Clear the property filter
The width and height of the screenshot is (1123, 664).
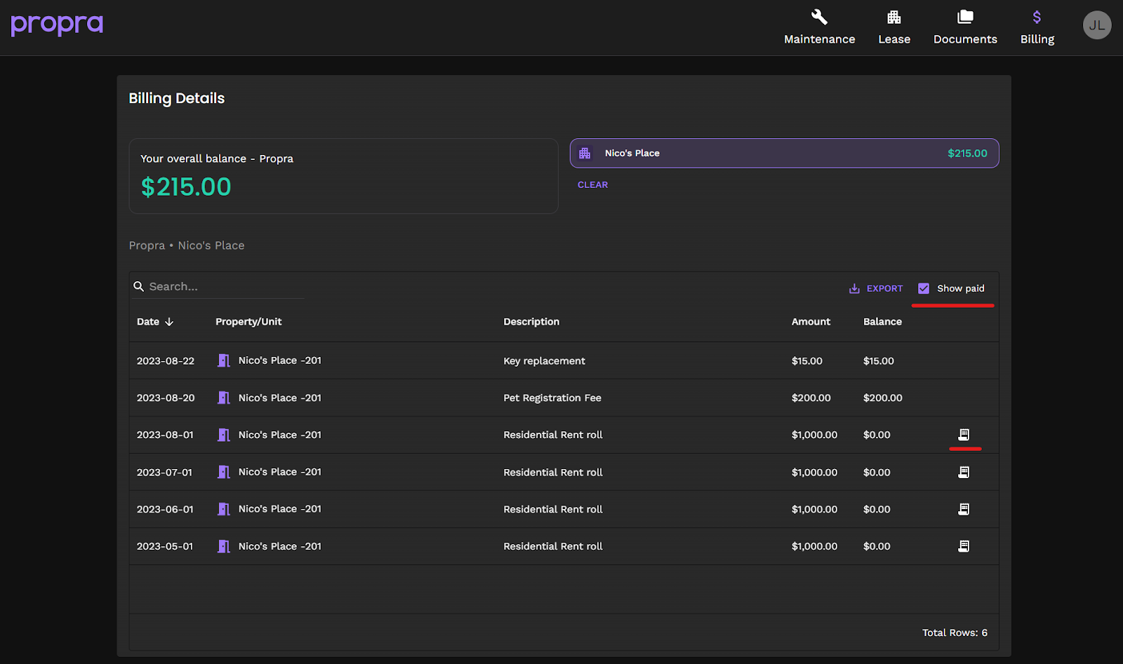pos(592,185)
